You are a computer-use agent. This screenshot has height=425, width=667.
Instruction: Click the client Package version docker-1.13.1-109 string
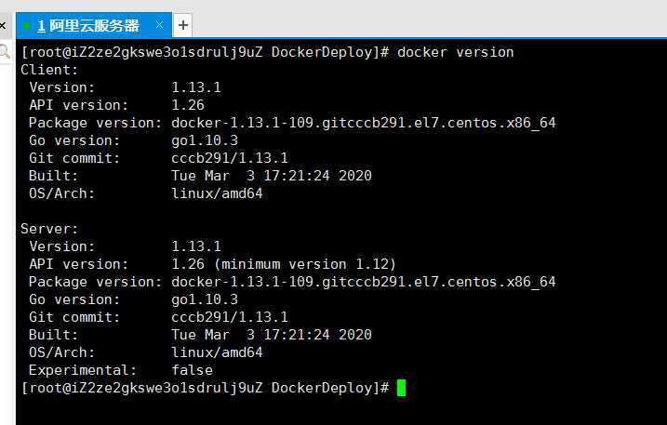pyautogui.click(x=364, y=123)
